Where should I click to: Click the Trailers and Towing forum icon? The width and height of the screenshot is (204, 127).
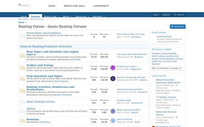tap(22, 68)
